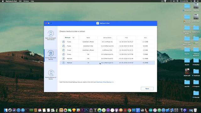Click iMyFone D-Port icon in Dock
Screen dimensions: 201x113
coord(138,110)
